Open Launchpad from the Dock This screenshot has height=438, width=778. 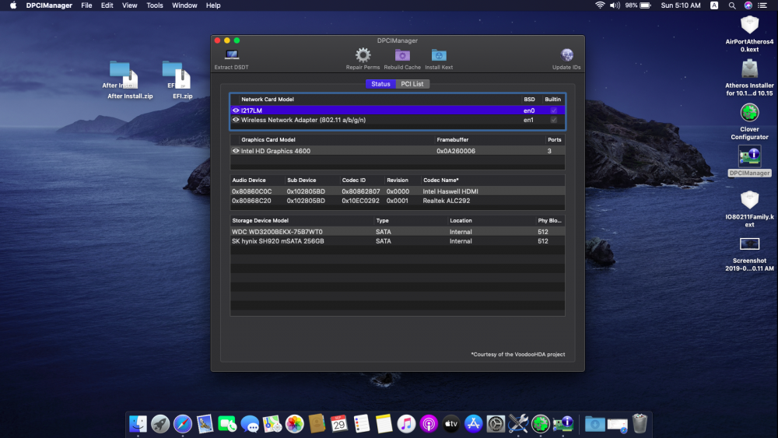(x=160, y=424)
